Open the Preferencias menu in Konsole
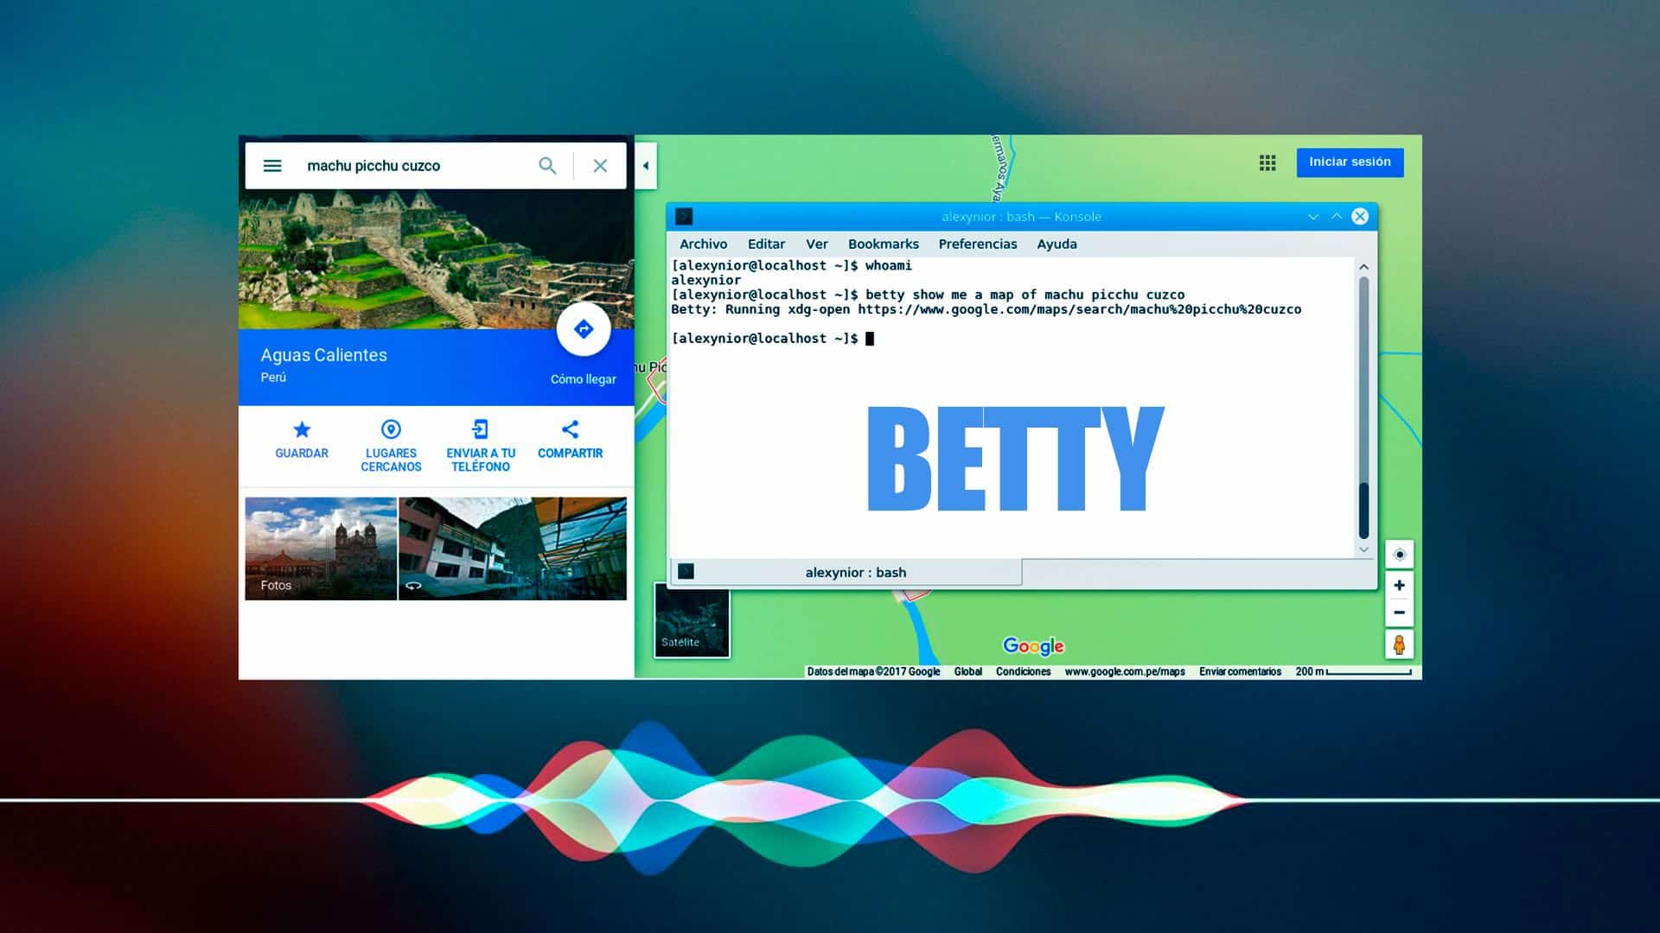The height and width of the screenshot is (933, 1660). pyautogui.click(x=978, y=244)
